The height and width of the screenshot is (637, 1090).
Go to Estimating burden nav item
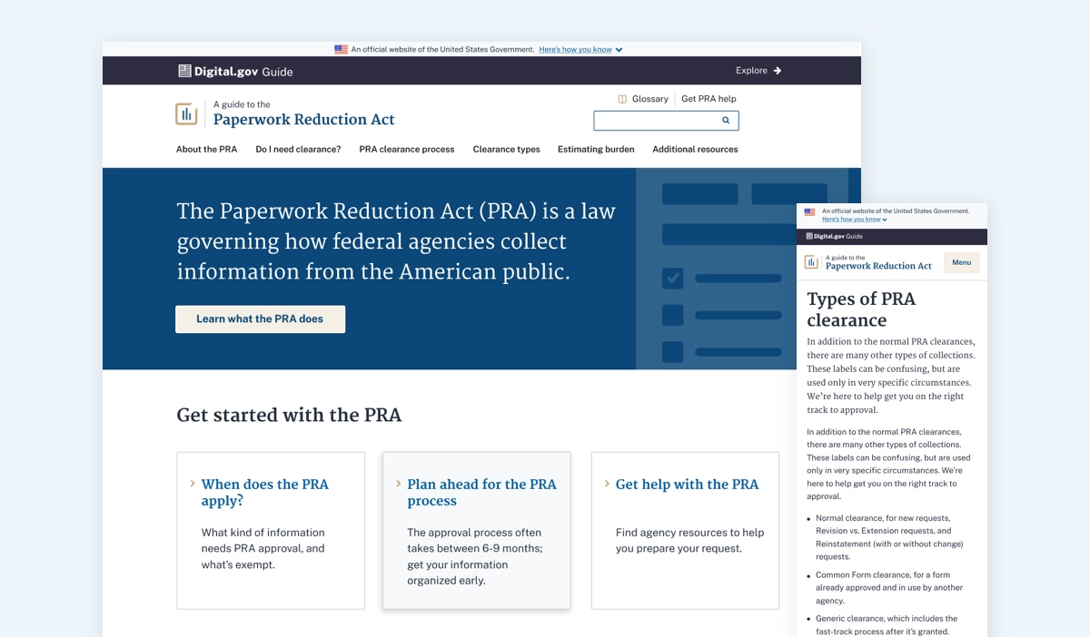[596, 149]
